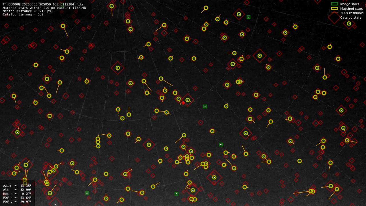Click the 'Matched stars' legend label

(351, 9)
